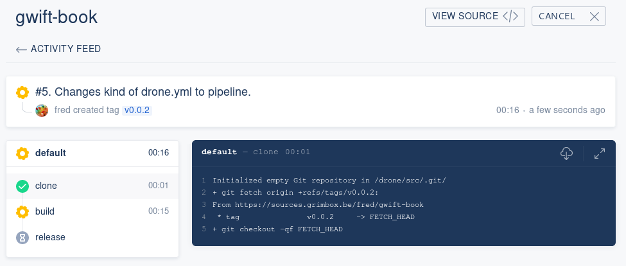Cancel the running build
The width and height of the screenshot is (626, 266).
coord(568,17)
